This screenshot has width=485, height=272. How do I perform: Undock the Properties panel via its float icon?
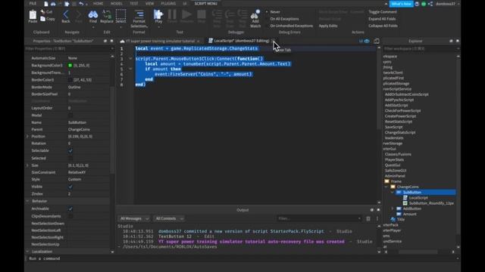coord(105,41)
